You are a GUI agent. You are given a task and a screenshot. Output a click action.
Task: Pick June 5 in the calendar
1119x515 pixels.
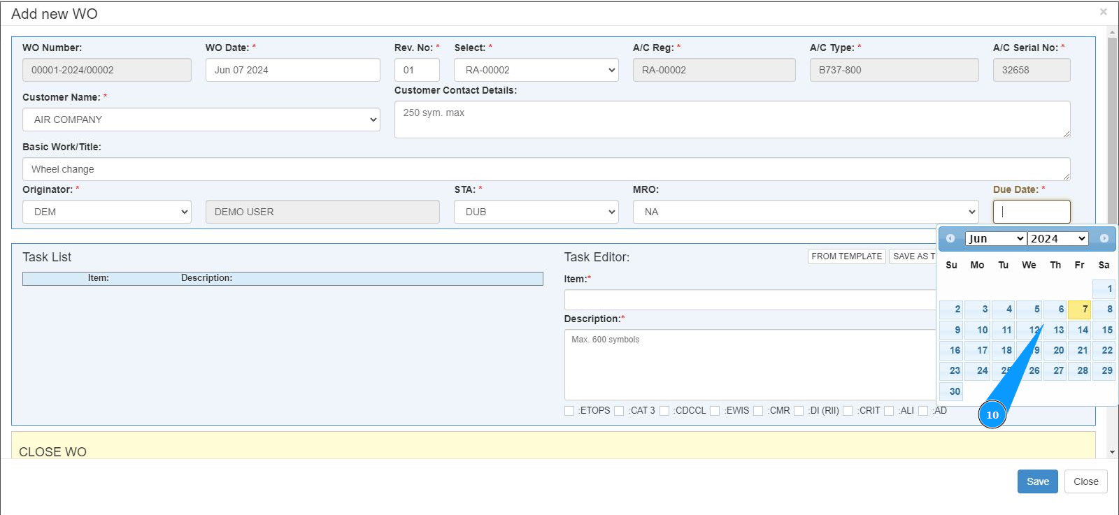[x=1029, y=309]
